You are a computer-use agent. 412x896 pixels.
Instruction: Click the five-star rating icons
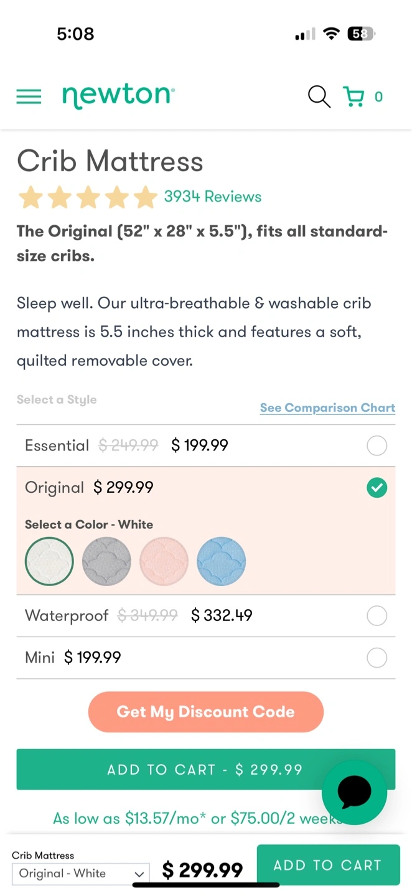tap(88, 197)
